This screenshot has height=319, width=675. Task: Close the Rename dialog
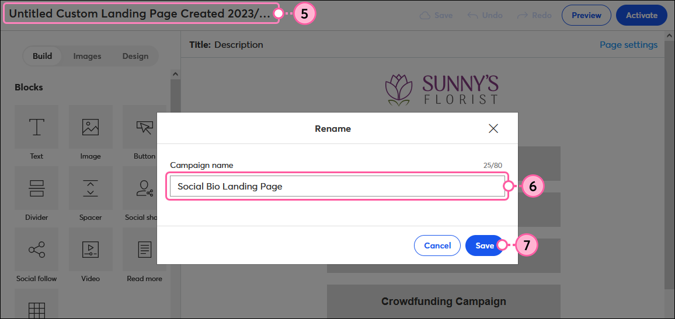click(x=493, y=128)
